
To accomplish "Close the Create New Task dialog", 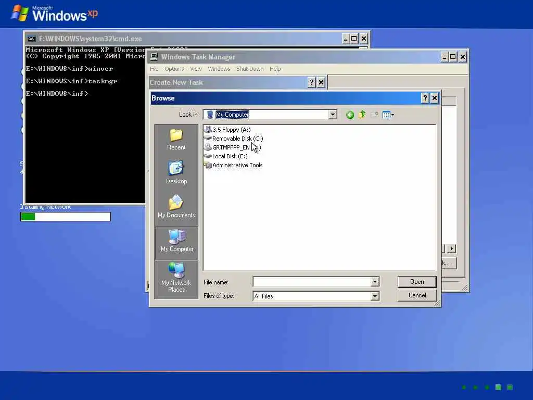I will coord(321,82).
